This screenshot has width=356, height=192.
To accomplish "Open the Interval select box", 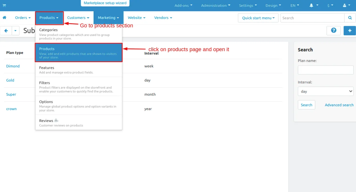I will [x=326, y=91].
